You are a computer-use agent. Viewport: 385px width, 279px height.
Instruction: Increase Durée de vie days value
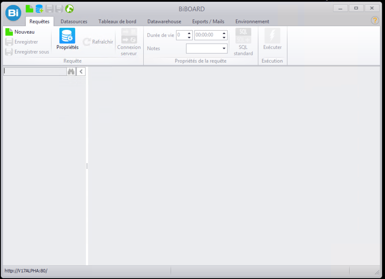pyautogui.click(x=189, y=33)
